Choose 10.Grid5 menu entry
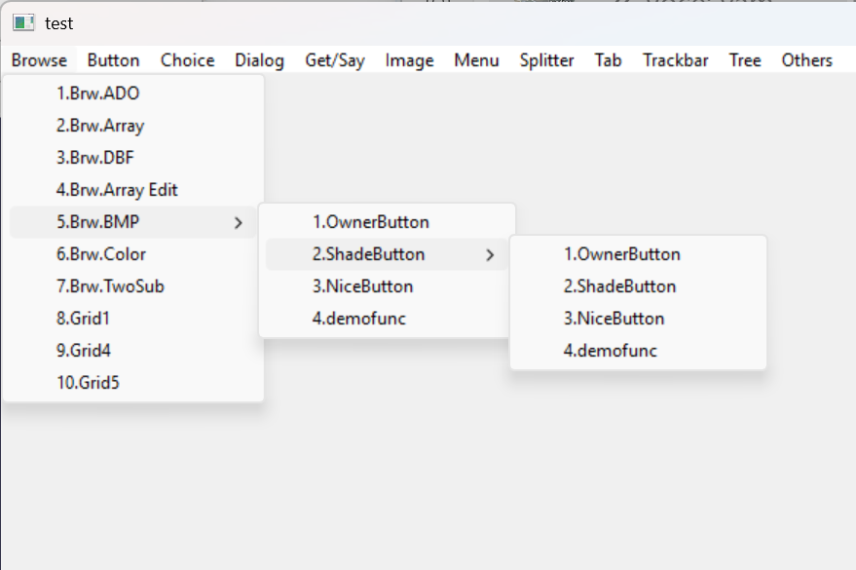The width and height of the screenshot is (856, 570). click(133, 383)
